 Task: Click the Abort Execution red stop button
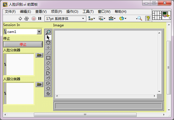pyautogui.click(x=34, y=18)
